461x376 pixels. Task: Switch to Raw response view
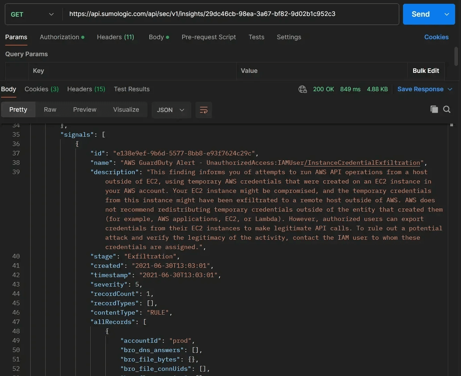pyautogui.click(x=50, y=110)
